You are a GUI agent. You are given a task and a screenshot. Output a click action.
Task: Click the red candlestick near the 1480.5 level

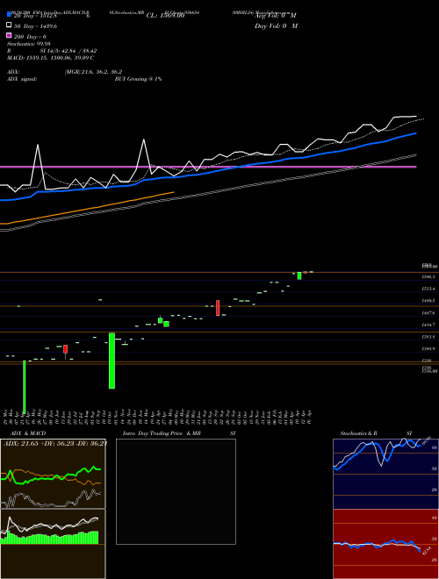(x=218, y=308)
